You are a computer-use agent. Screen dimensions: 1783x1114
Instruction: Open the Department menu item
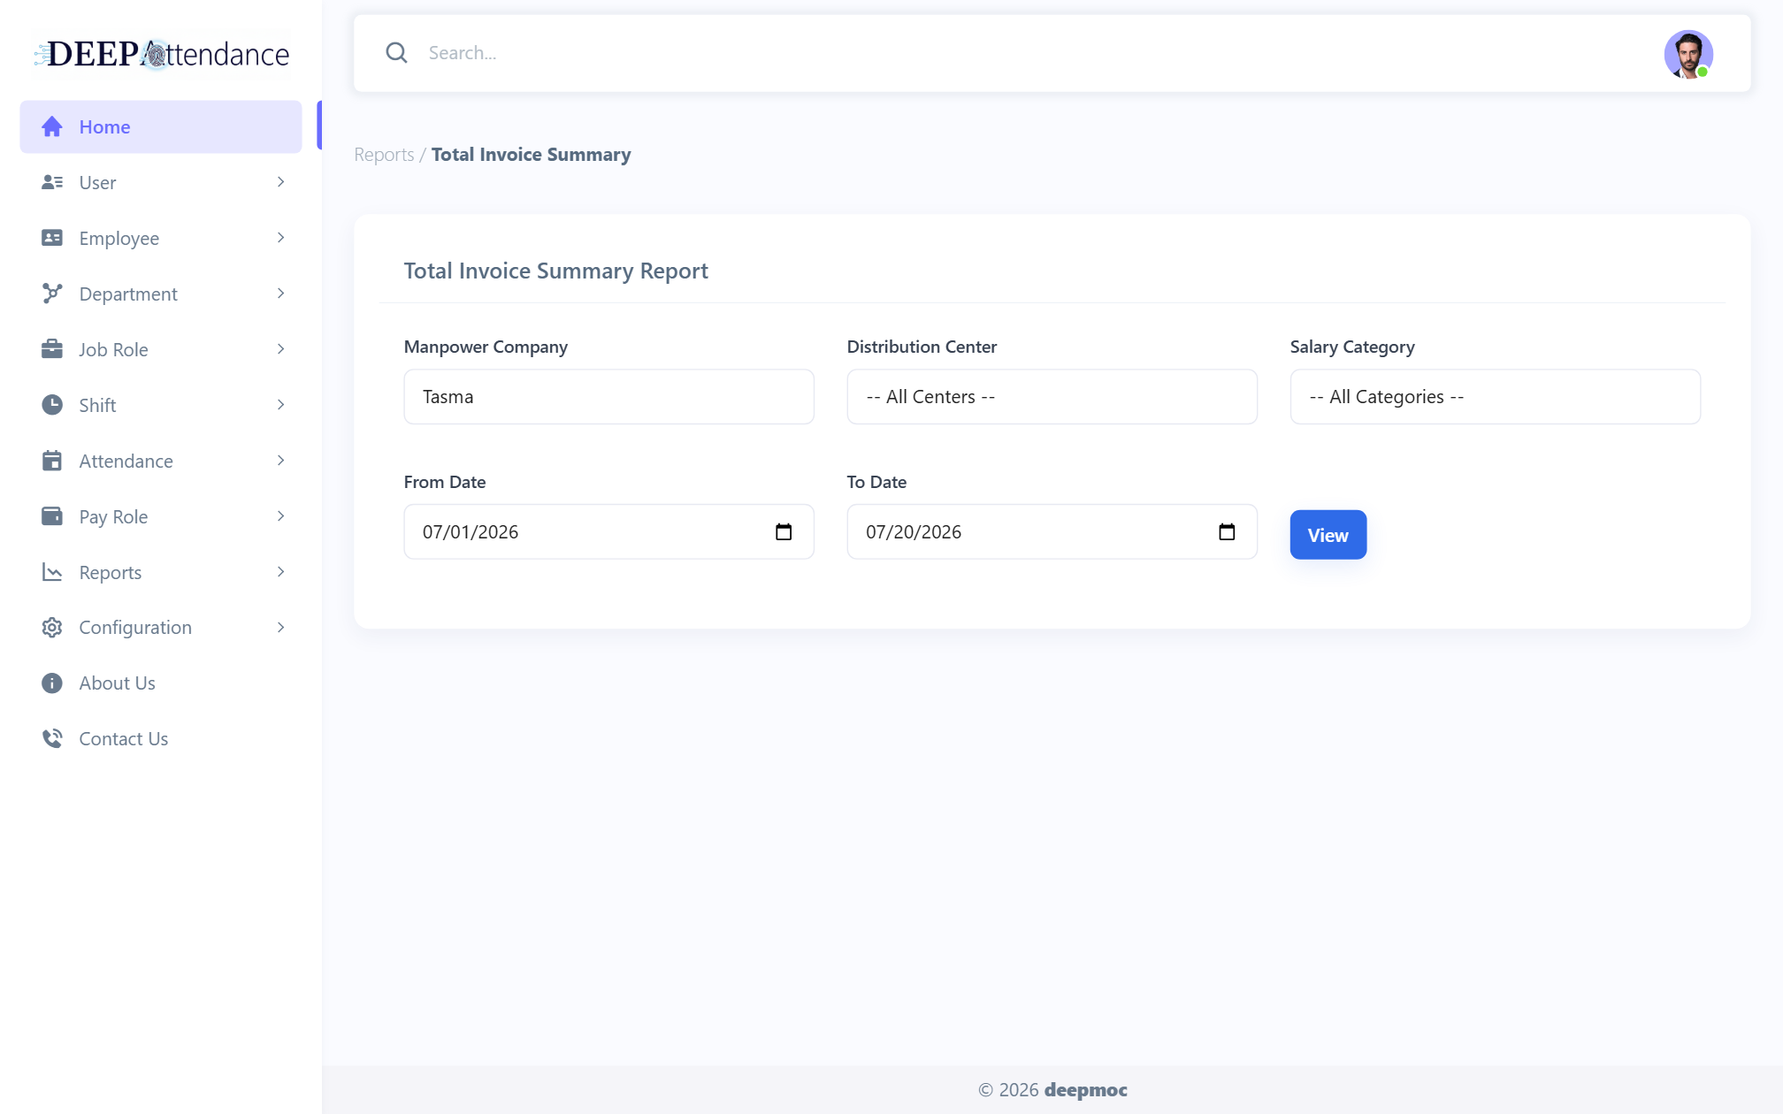[161, 294]
